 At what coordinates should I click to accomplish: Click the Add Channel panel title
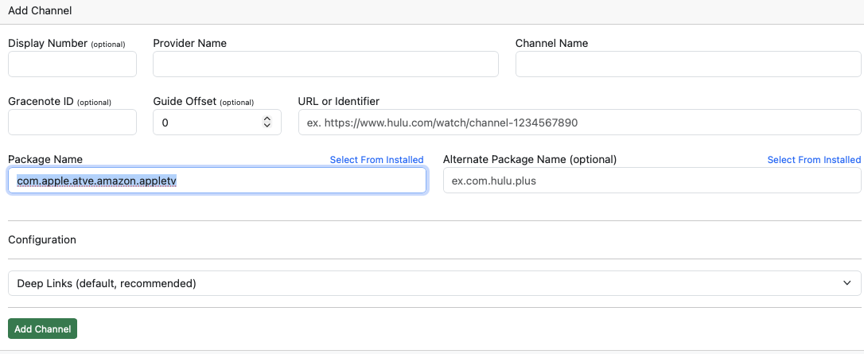(40, 10)
